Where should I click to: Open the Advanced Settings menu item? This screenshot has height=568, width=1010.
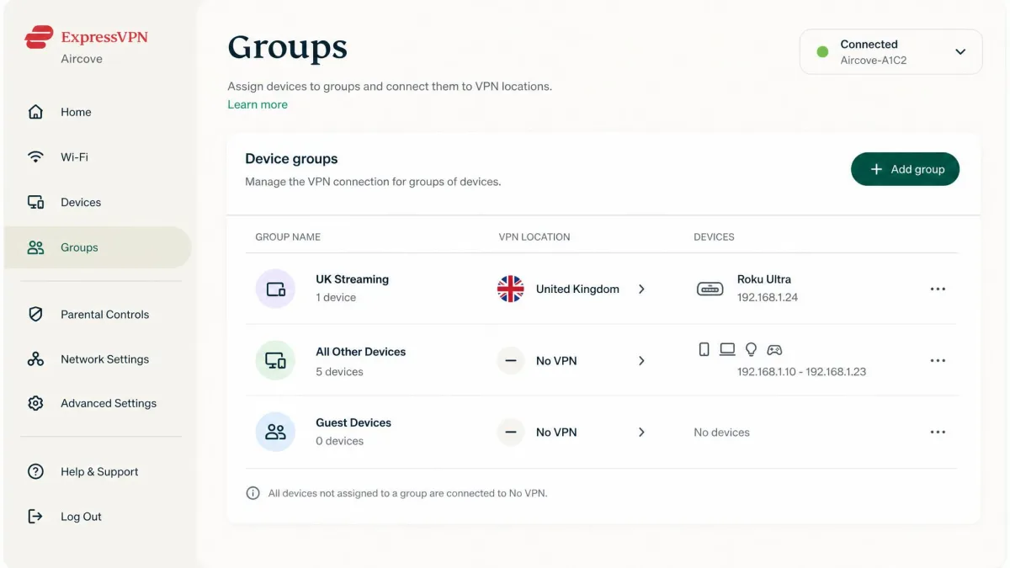[x=98, y=403]
